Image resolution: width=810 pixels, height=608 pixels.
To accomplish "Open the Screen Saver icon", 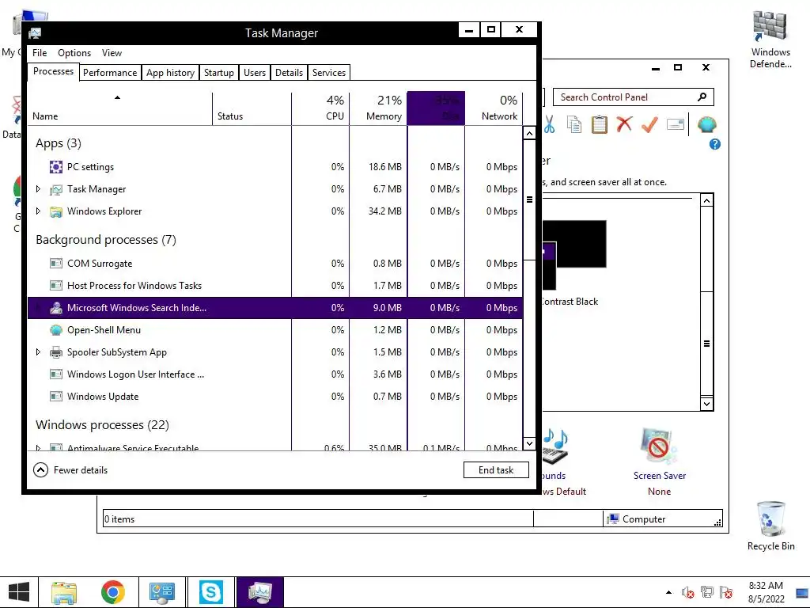I will tap(658, 446).
